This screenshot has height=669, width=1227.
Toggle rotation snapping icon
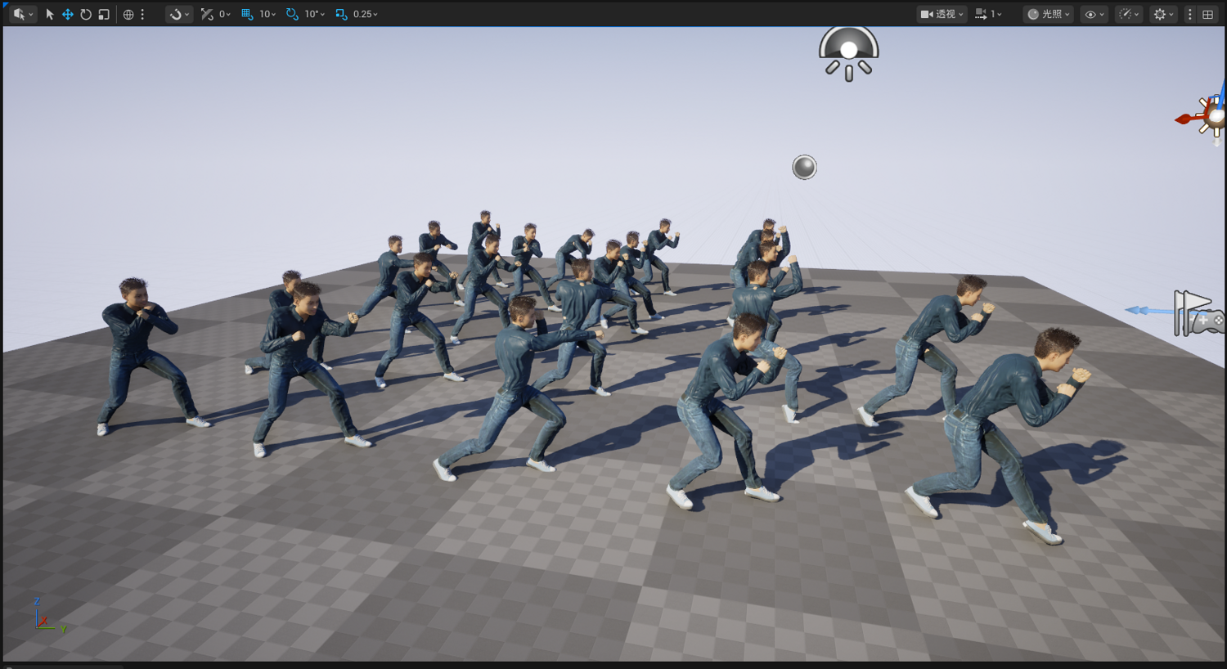292,14
